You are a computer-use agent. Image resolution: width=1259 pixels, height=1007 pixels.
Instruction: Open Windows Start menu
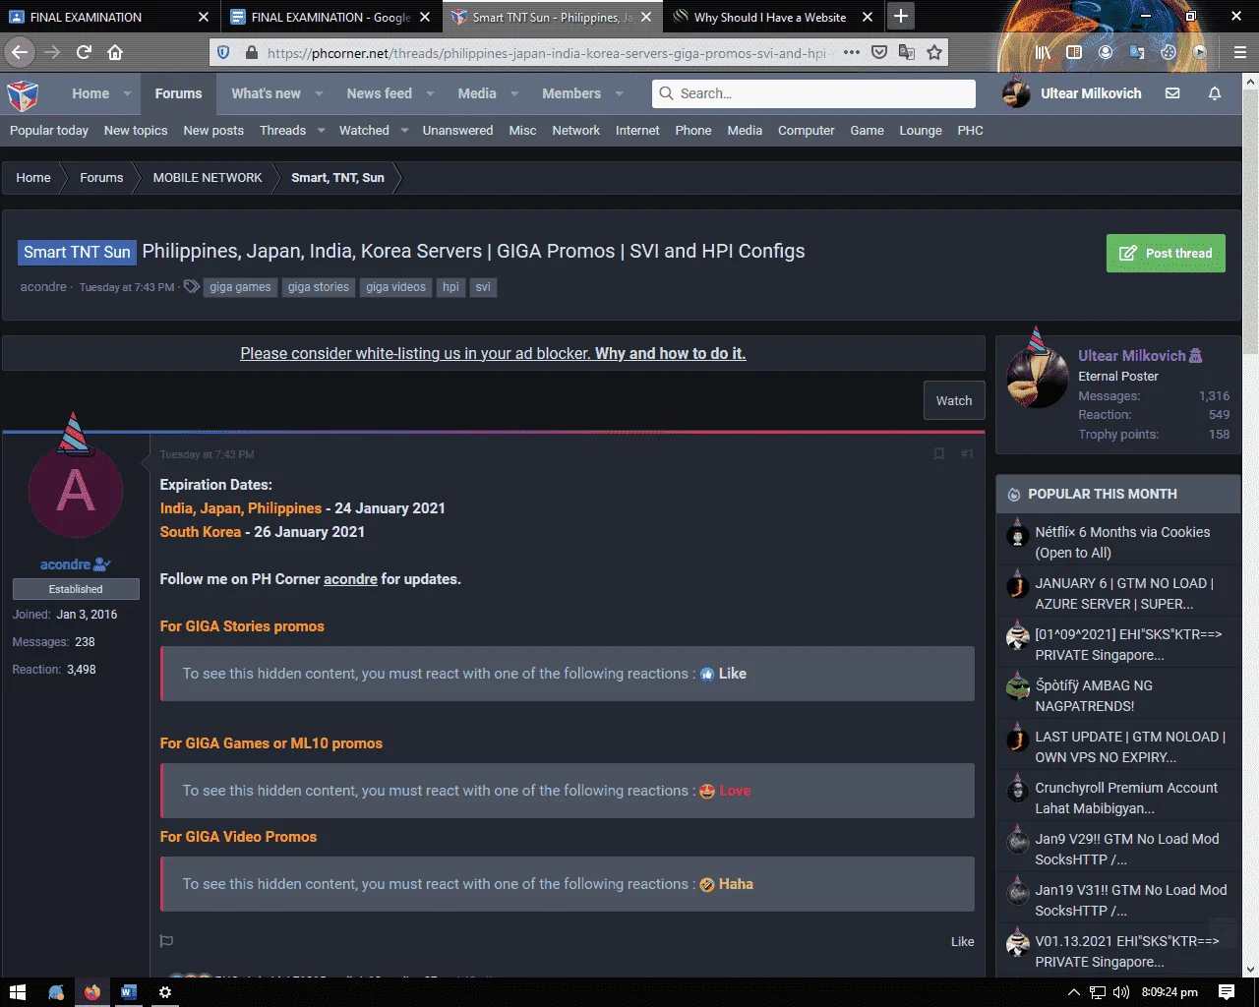point(17,992)
